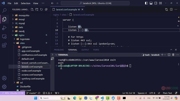This screenshot has height=101, width=180.
Task: Open the Explorer view icon
Action: pos(4,19)
